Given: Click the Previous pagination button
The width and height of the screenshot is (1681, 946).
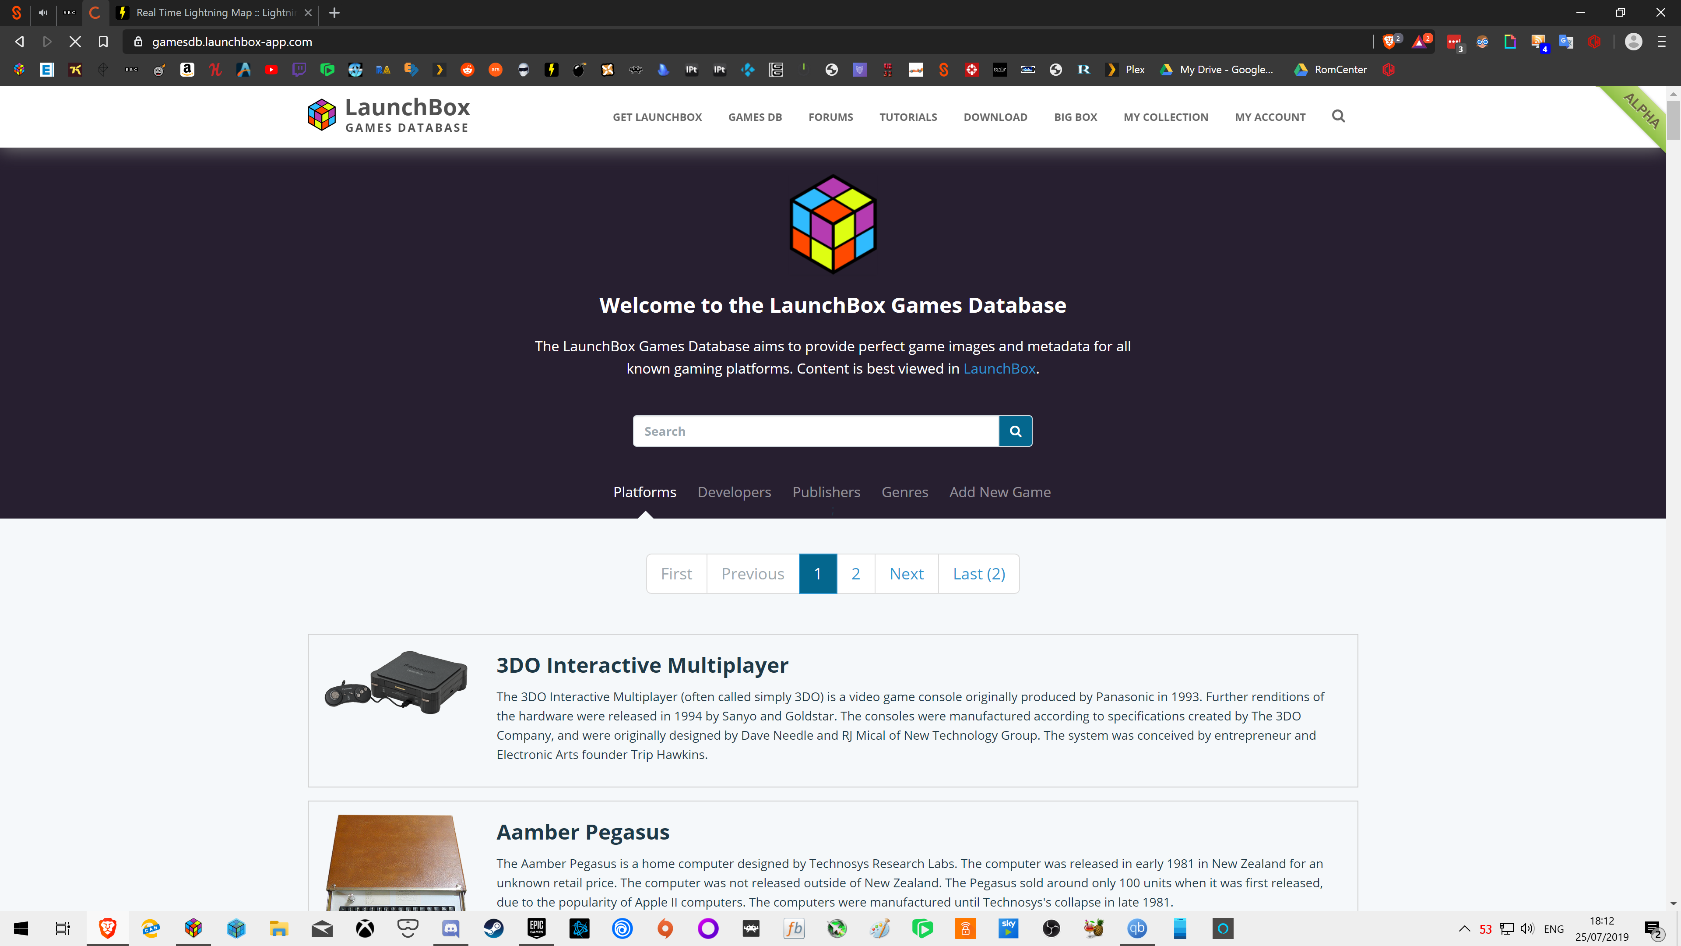Looking at the screenshot, I should [753, 573].
